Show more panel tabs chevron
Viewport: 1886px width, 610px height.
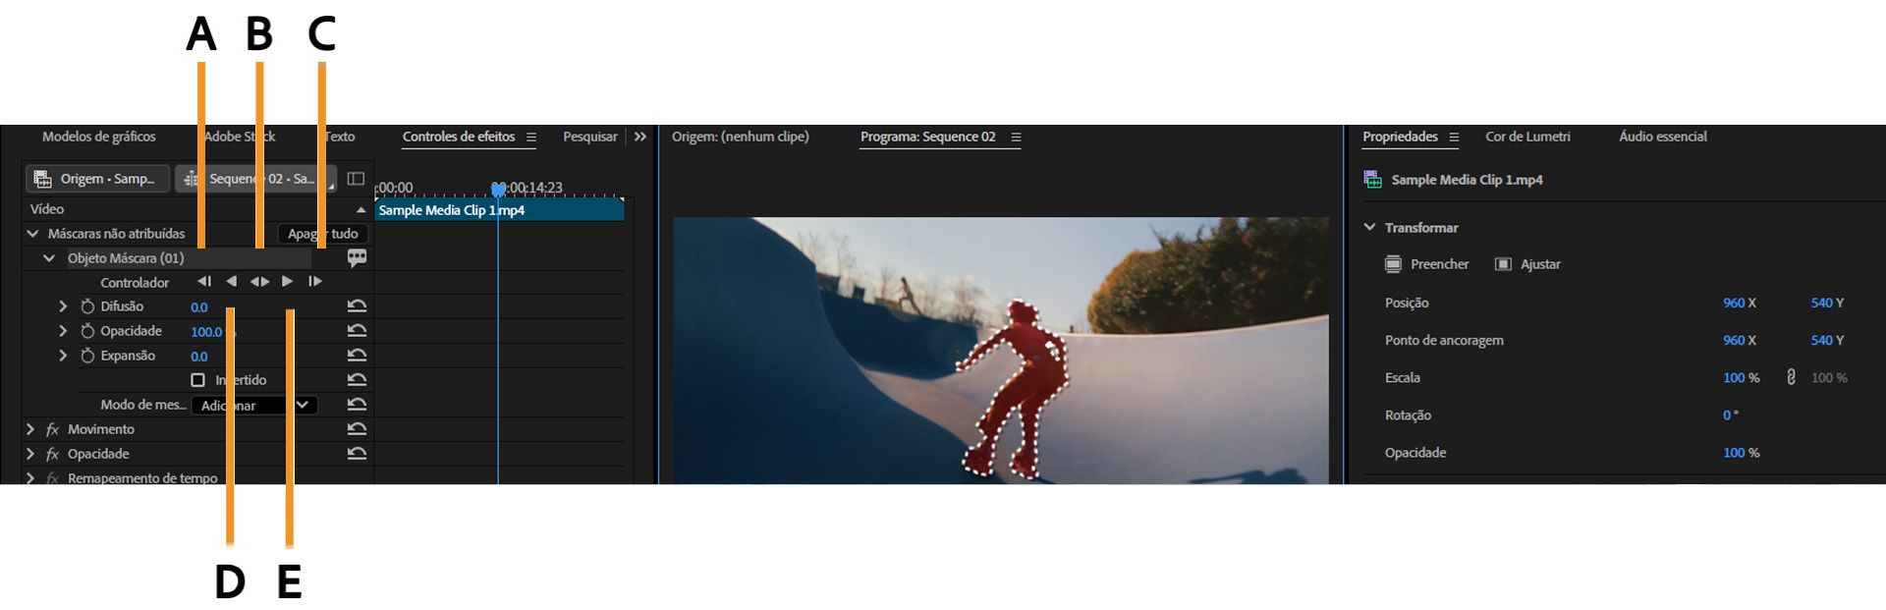coord(640,137)
